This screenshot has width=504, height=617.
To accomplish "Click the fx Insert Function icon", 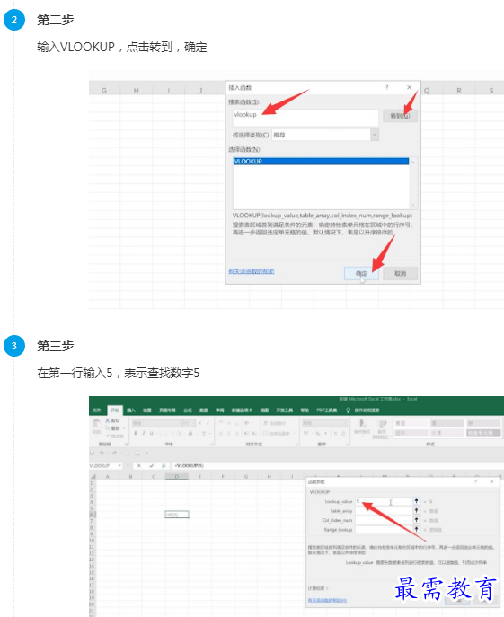I will [x=164, y=465].
